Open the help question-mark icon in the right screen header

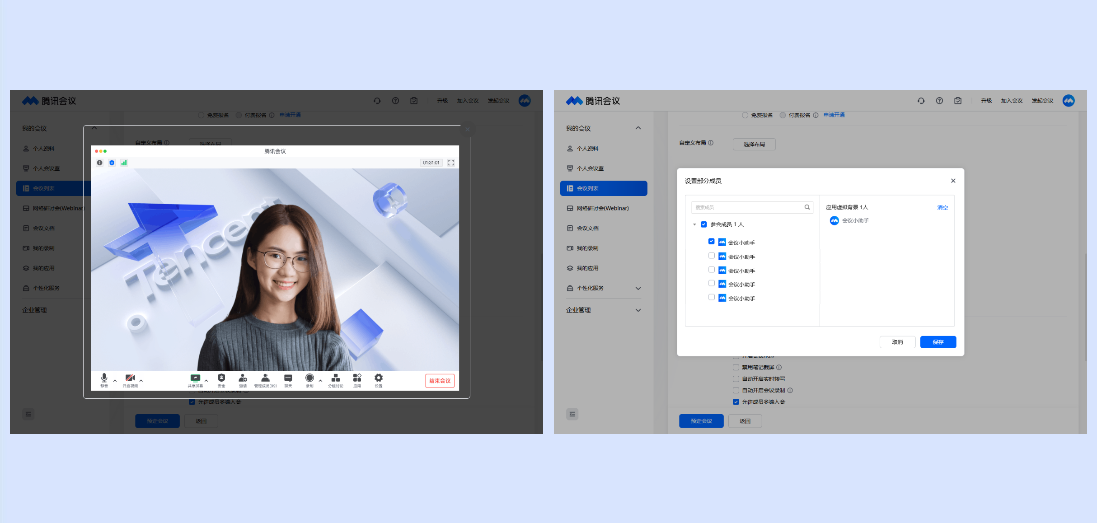coord(939,101)
